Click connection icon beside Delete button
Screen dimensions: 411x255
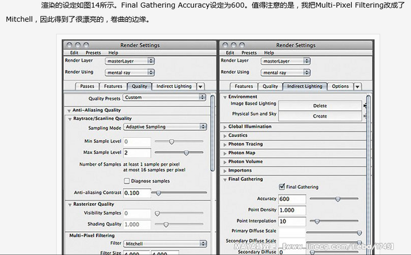364,106
